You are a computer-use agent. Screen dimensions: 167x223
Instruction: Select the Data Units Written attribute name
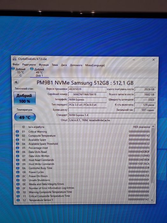coord(39,156)
